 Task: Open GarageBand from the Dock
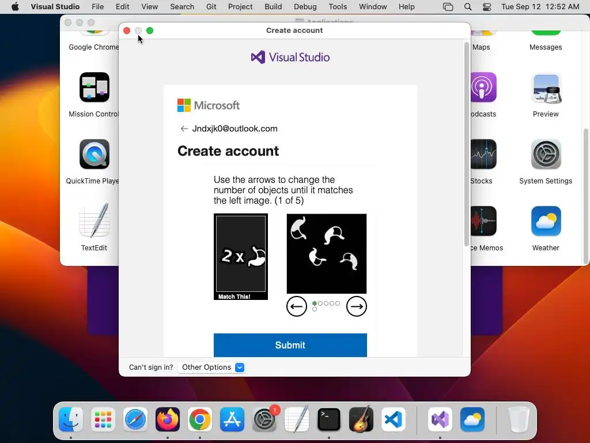click(x=361, y=419)
